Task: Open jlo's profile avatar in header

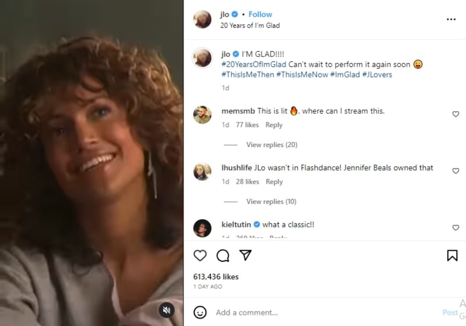Action: pyautogui.click(x=202, y=19)
